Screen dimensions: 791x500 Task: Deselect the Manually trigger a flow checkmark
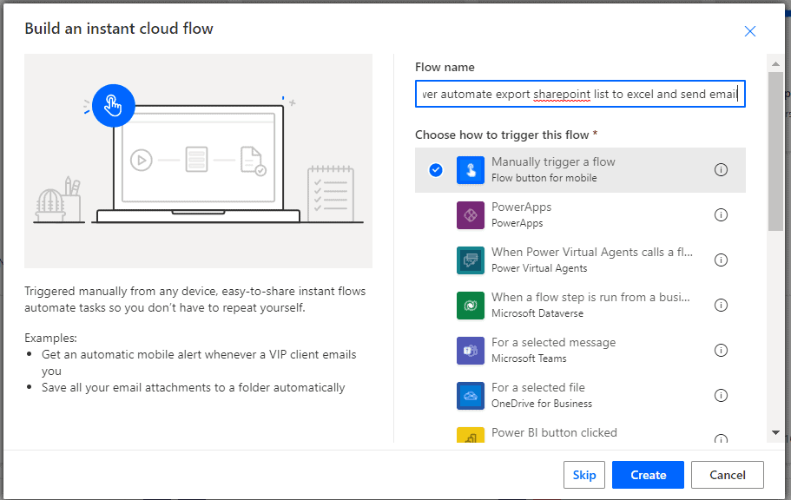click(436, 170)
